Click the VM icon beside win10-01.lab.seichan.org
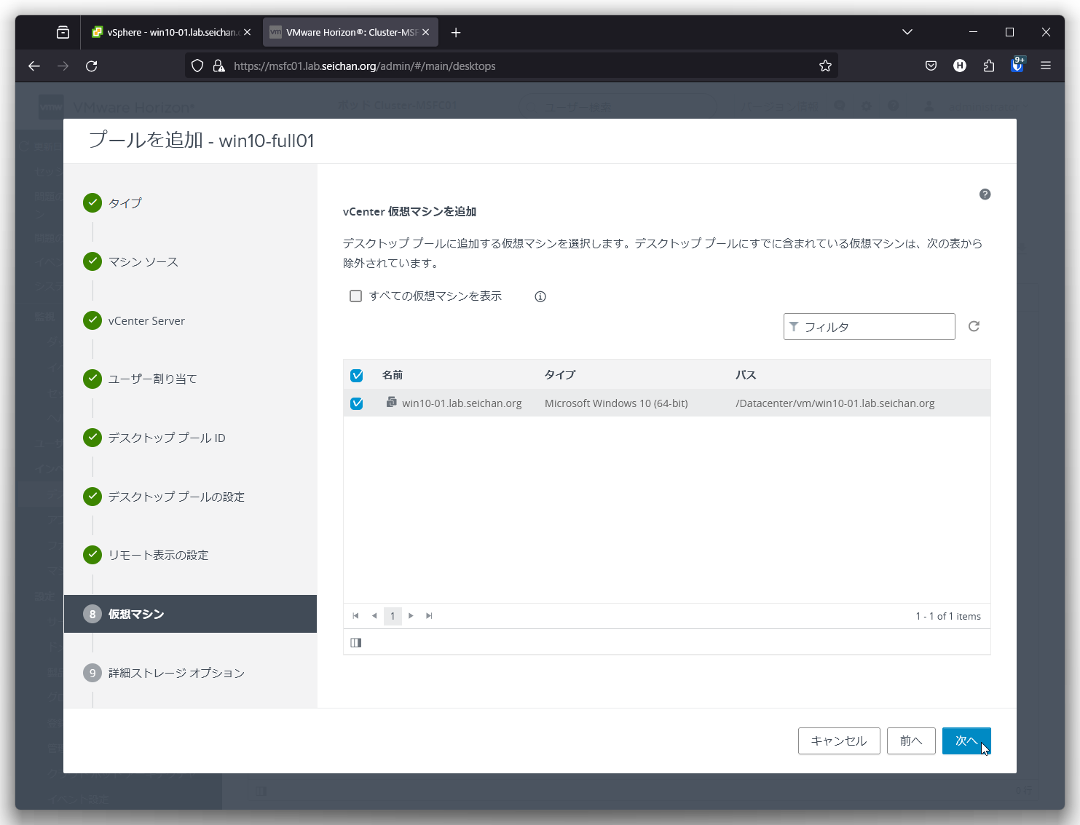Screen dimensions: 1080x825 (391, 402)
